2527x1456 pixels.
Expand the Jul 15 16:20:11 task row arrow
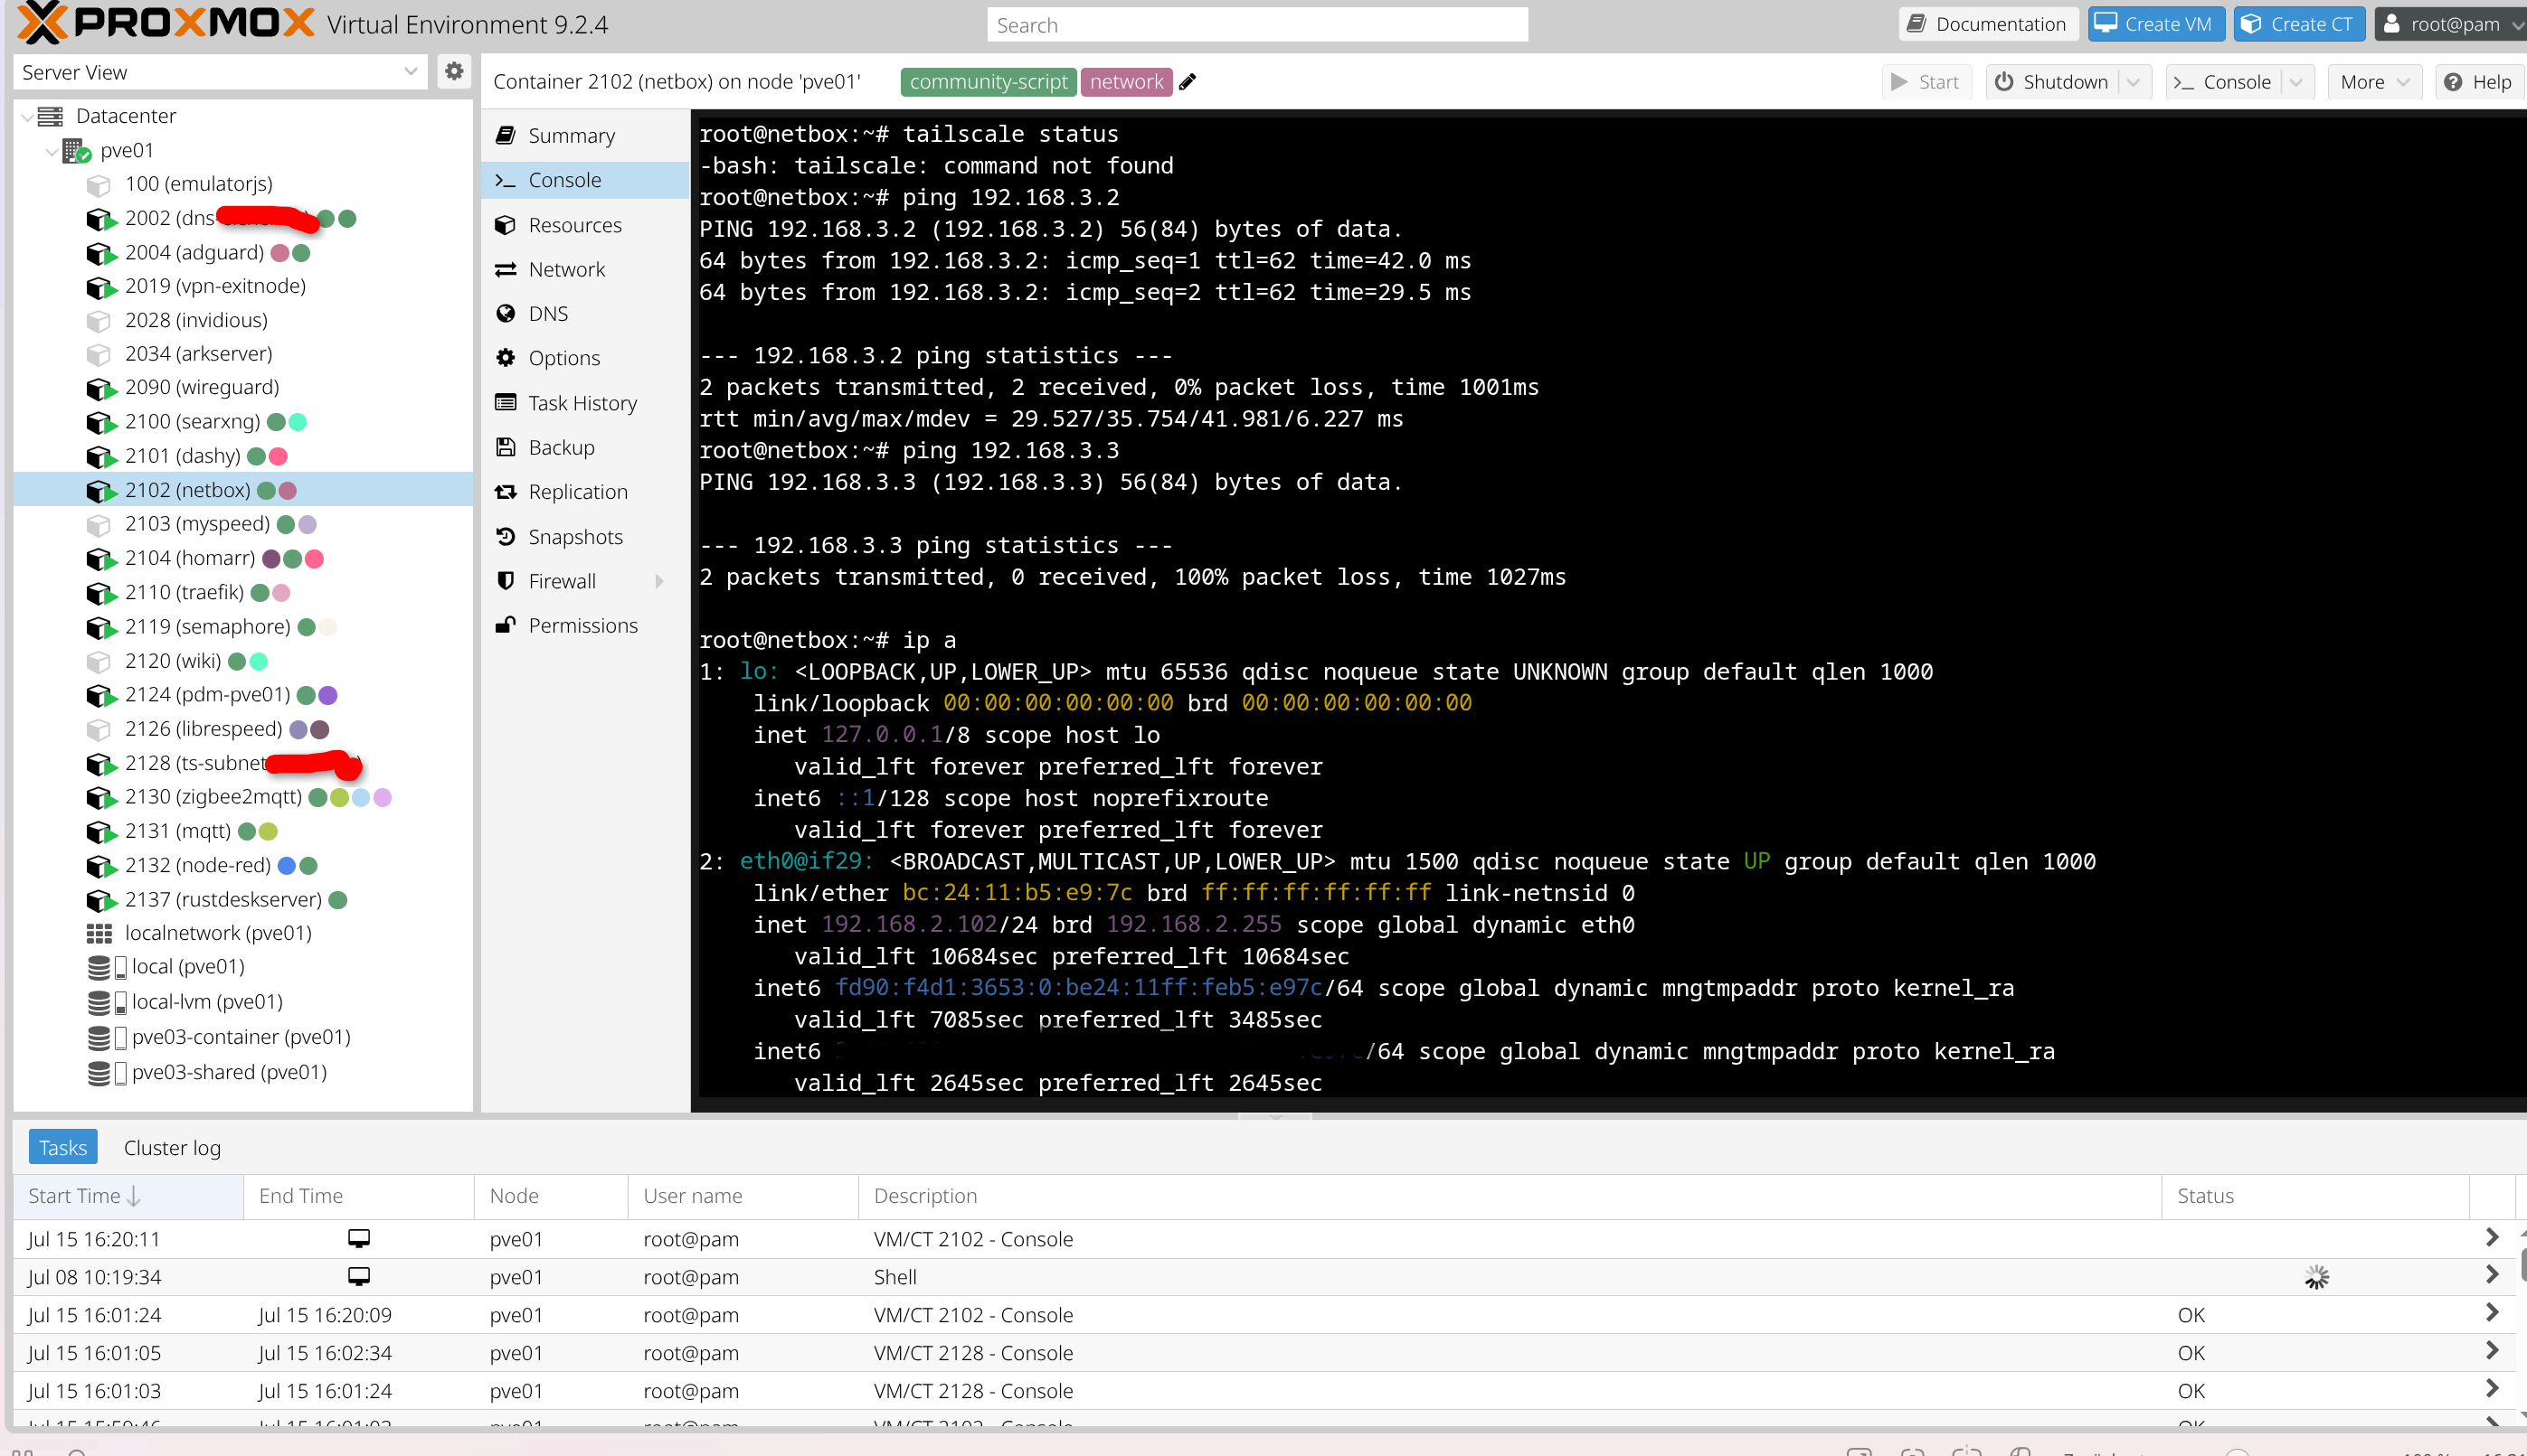(2493, 1238)
